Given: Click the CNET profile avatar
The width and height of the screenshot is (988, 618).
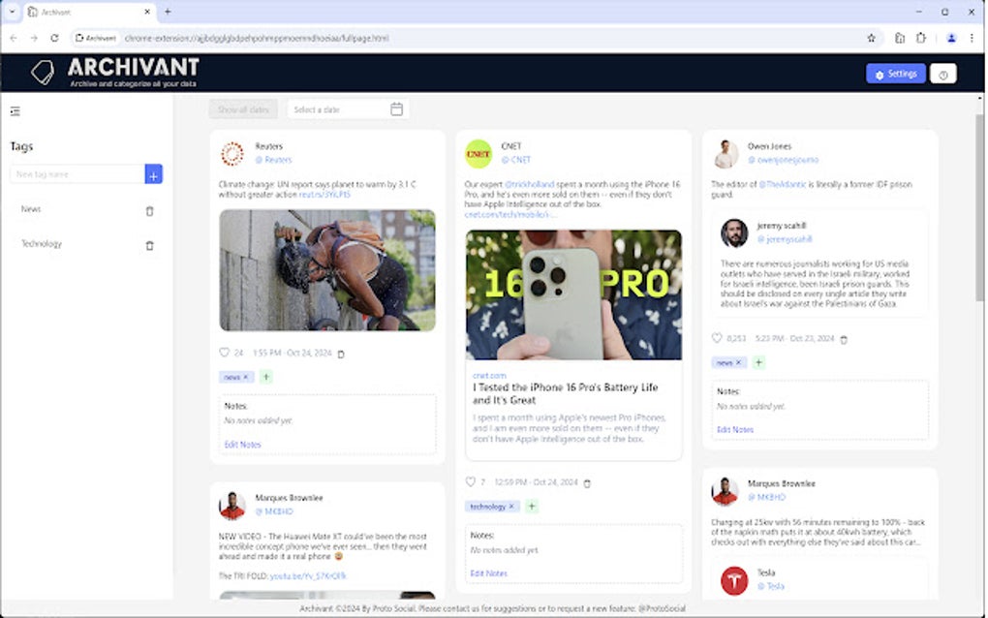Looking at the screenshot, I should (479, 154).
